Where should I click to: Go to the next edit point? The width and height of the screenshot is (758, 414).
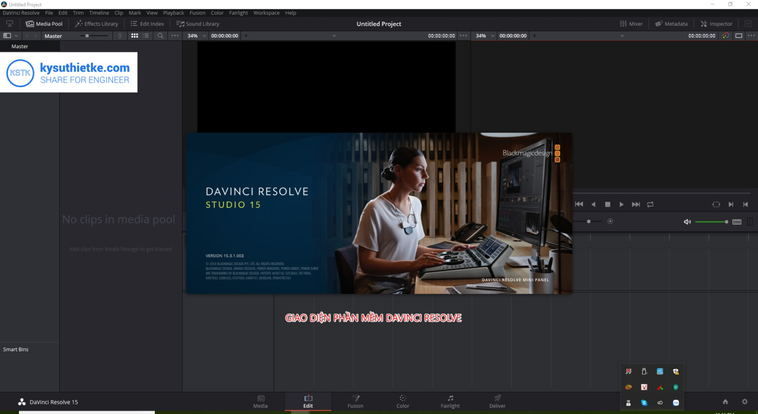731,204
